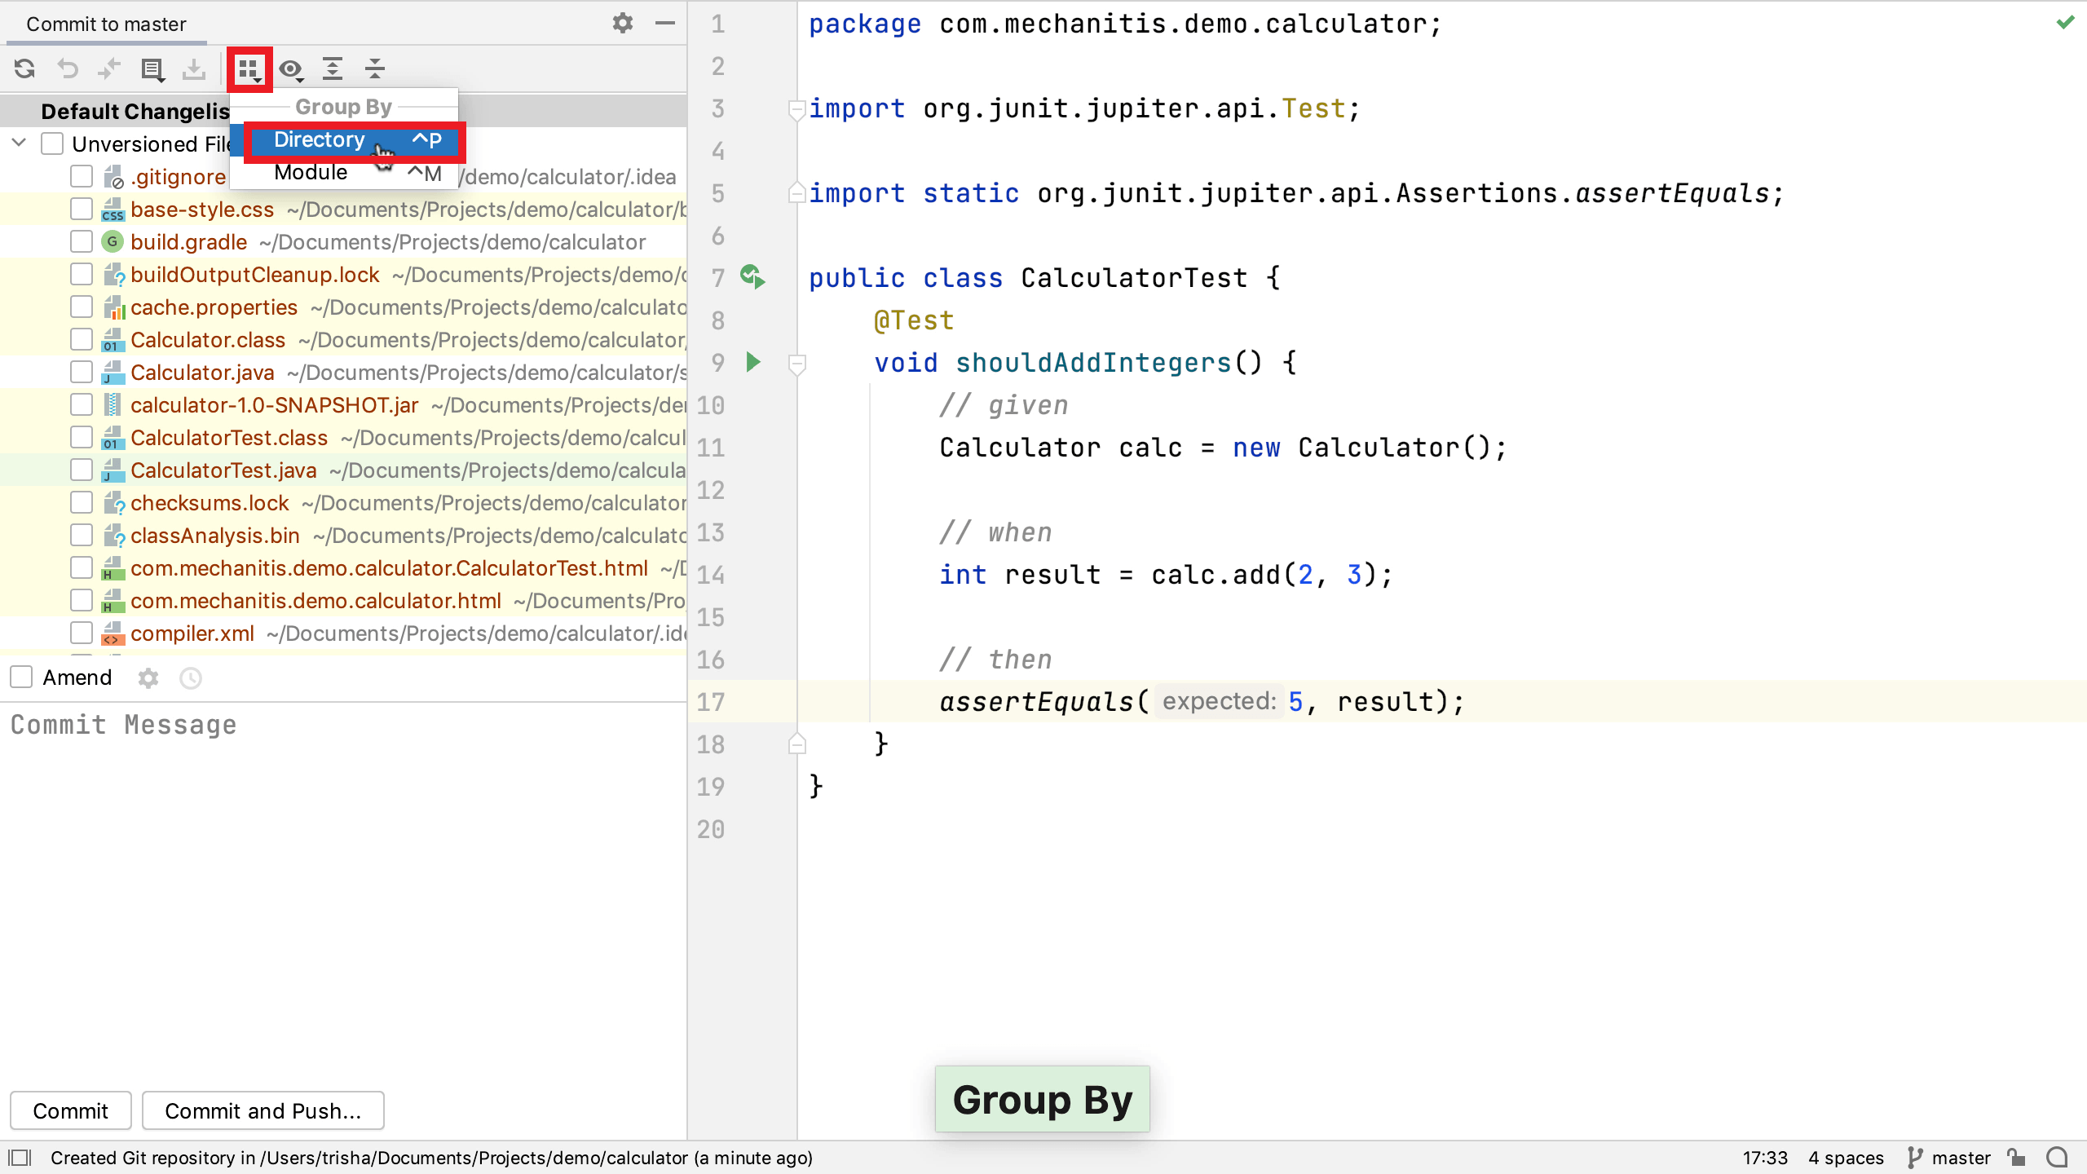The image size is (2087, 1174).
Task: Select Module grouping option
Action: 310,172
